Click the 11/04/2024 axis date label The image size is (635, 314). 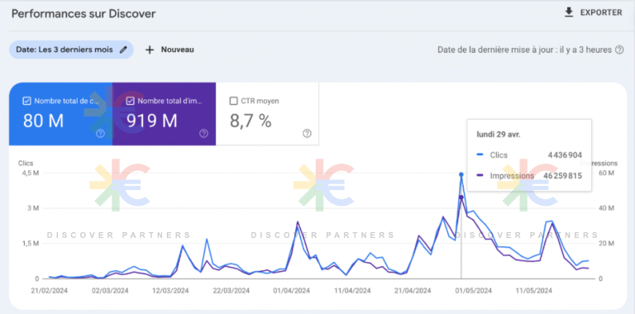353,291
